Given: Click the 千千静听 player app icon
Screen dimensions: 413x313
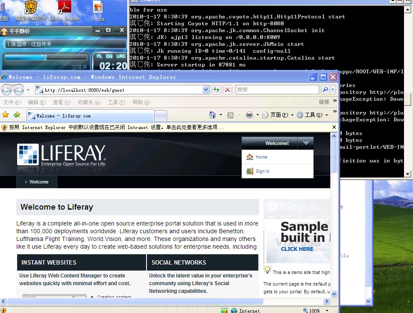Looking at the screenshot, I should click(4, 32).
